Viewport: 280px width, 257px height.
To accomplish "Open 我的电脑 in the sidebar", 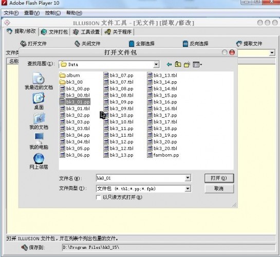I will (x=39, y=141).
